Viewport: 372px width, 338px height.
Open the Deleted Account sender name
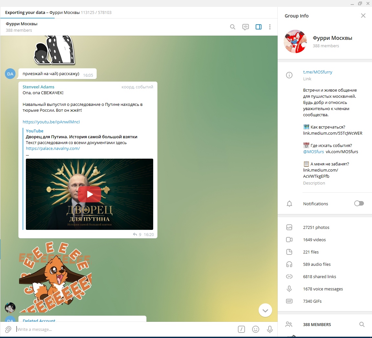[39, 321]
